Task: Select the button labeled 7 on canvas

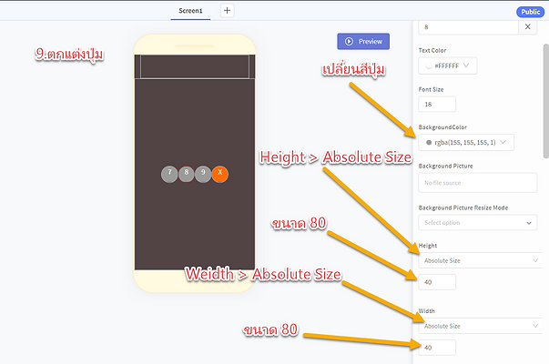Action: point(169,174)
